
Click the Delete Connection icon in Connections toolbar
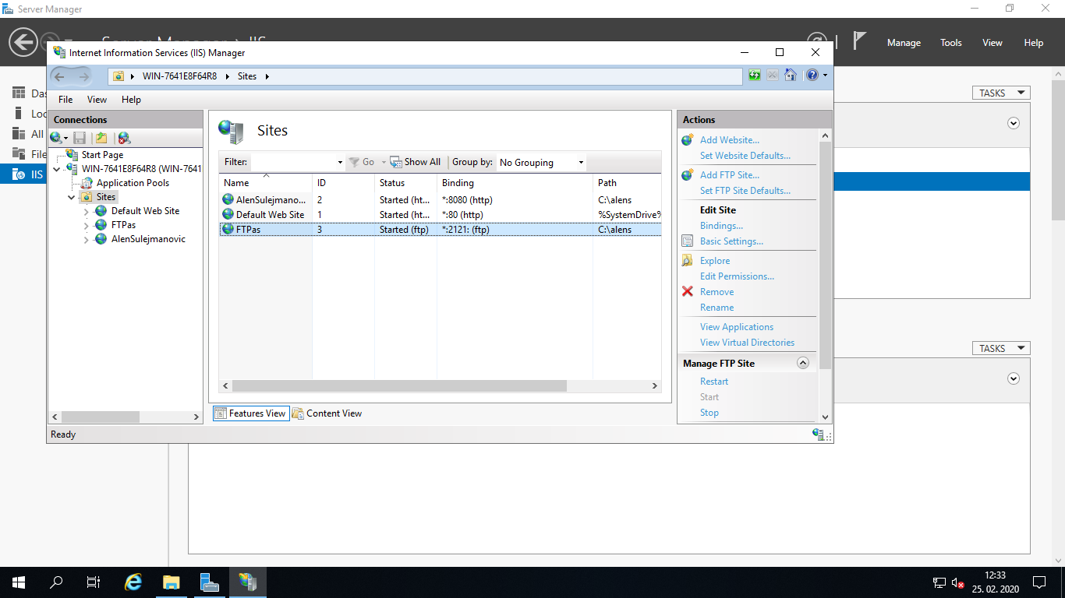point(124,138)
